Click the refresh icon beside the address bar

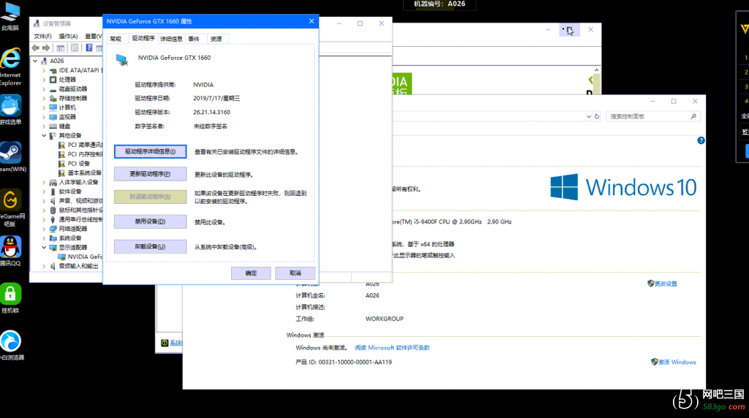pos(597,116)
